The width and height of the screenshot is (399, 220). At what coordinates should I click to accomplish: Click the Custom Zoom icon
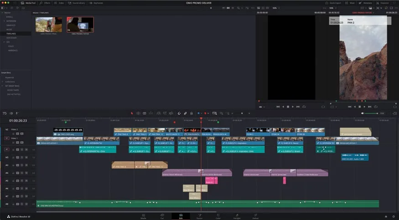(x=227, y=113)
